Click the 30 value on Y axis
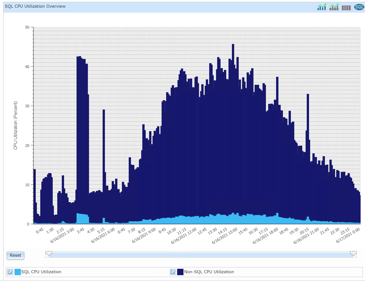365x282 pixels. coord(27,106)
